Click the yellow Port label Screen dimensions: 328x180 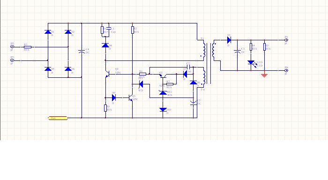click(x=58, y=118)
